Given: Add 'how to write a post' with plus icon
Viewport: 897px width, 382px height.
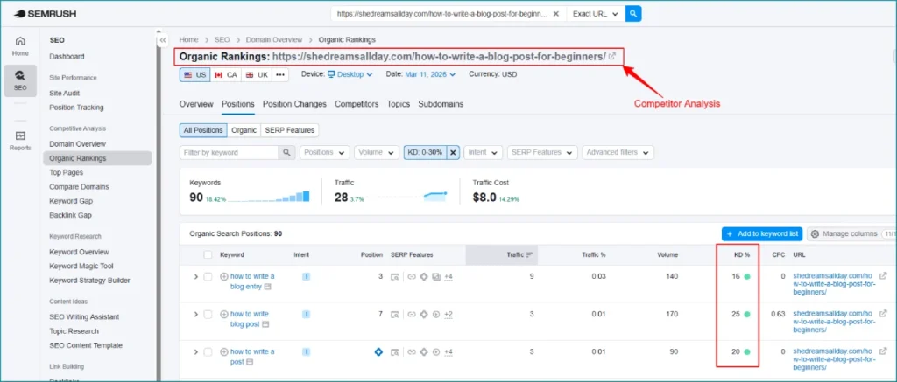Looking at the screenshot, I should 224,351.
